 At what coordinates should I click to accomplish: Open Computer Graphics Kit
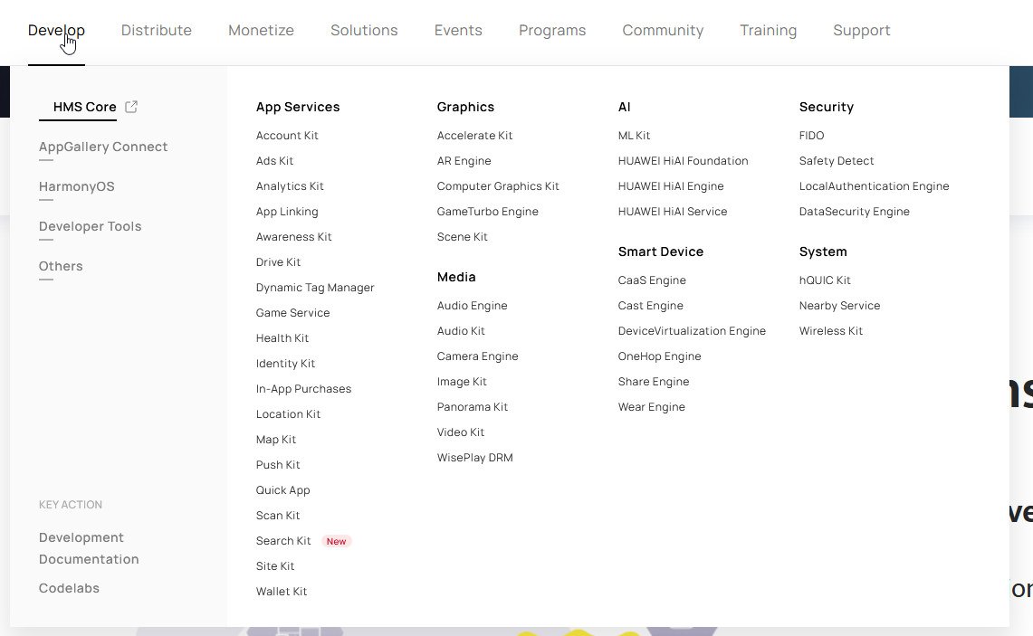(497, 186)
